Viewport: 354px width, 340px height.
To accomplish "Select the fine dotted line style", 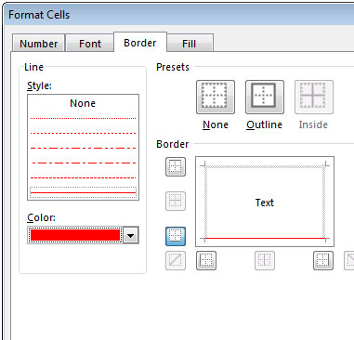I will click(x=83, y=118).
